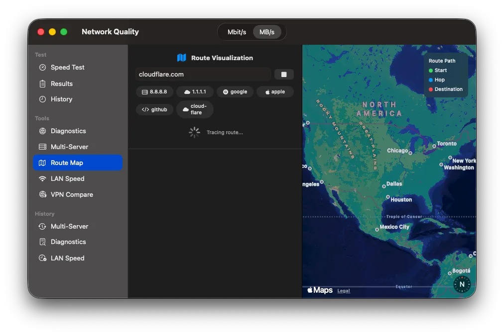Screen dimensions: 504x335
Task: Click the cloudflare.com host input field
Action: pos(203,75)
